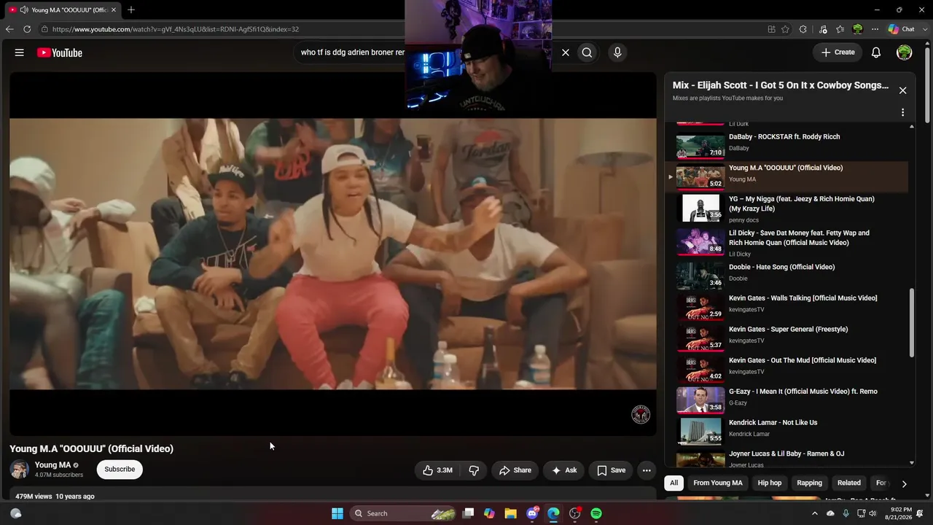The width and height of the screenshot is (933, 525).
Task: Close the Mix playlist panel
Action: (x=902, y=90)
